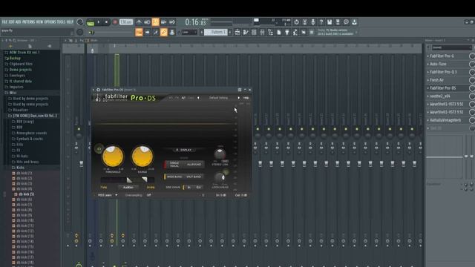Select side chain In option
Screen dimensions: 475x267
pos(189,188)
